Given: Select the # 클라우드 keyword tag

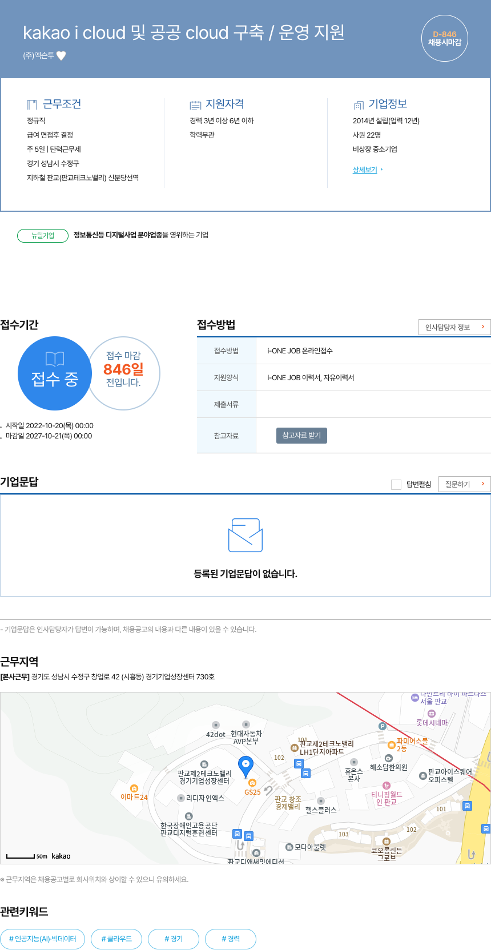Looking at the screenshot, I should (116, 939).
